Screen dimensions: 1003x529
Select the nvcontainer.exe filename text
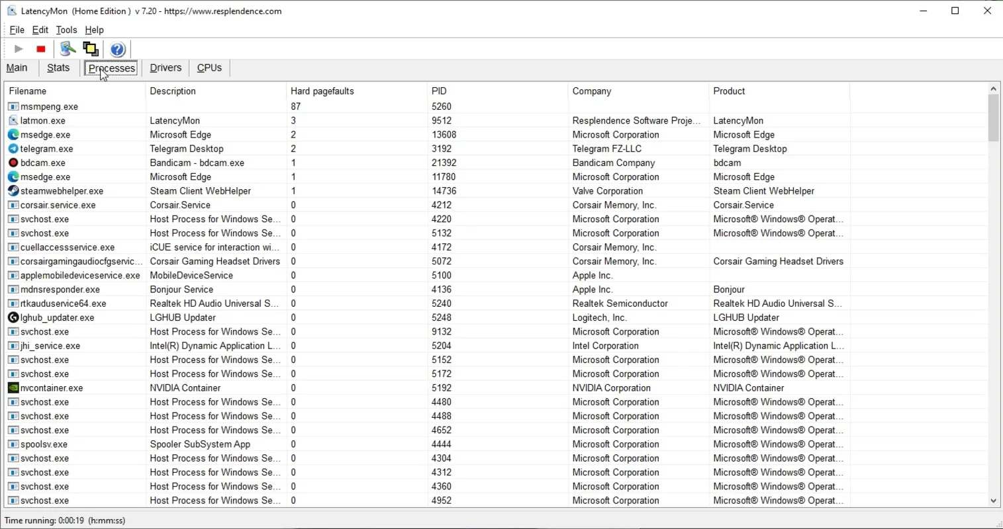pos(52,388)
